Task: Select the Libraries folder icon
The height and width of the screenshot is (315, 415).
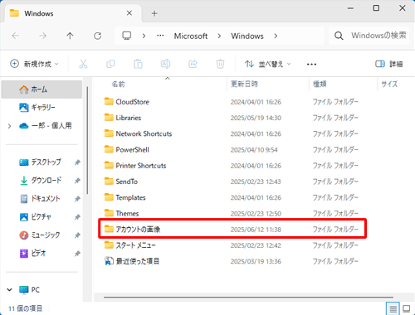Action: pyautogui.click(x=109, y=118)
